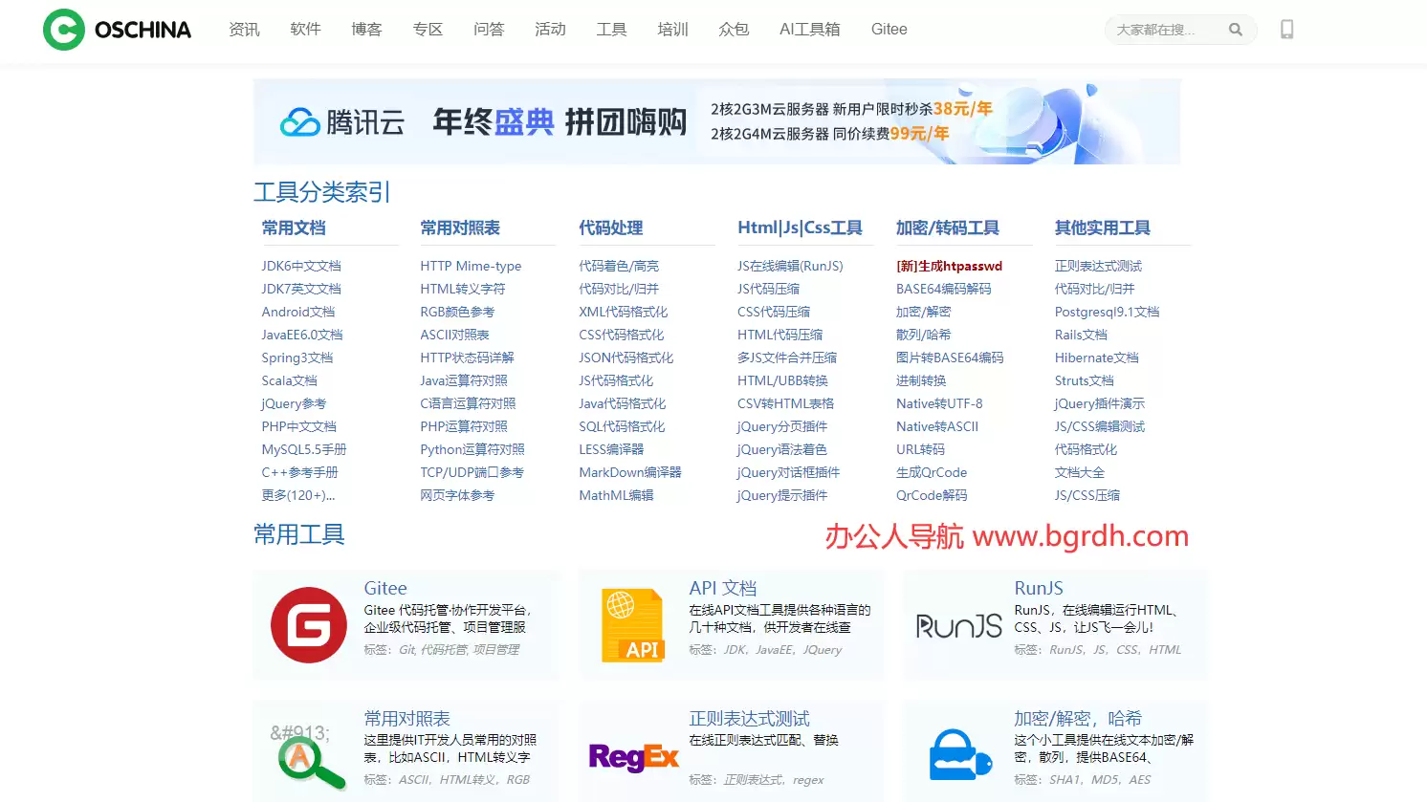This screenshot has width=1427, height=802.
Task: Open the 腾讯云 banner advertisement
Action: tap(716, 121)
